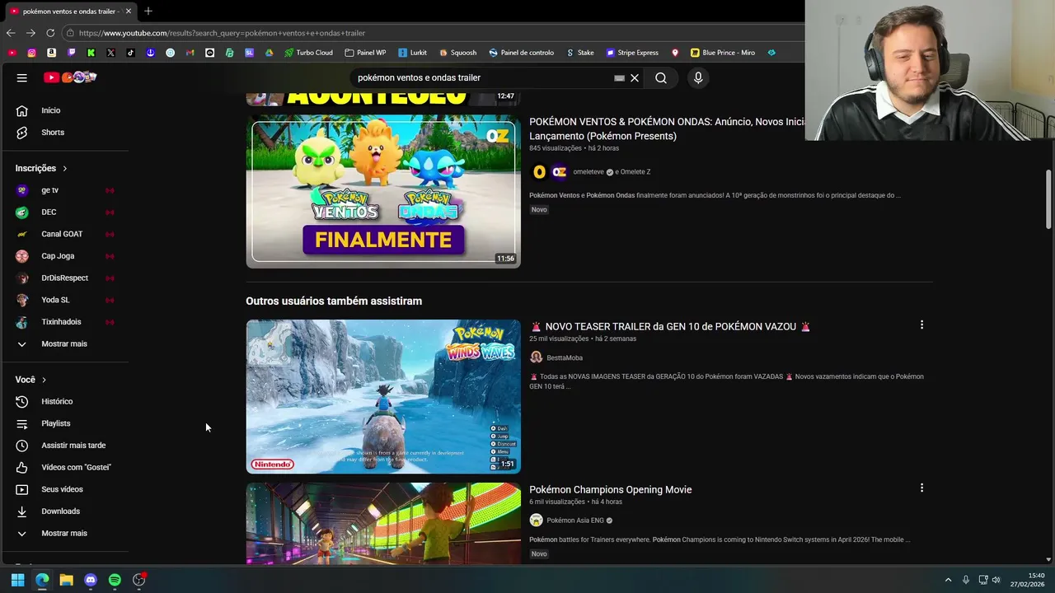Open options menu for NOVO TEASER TRAILER video

[921, 325]
